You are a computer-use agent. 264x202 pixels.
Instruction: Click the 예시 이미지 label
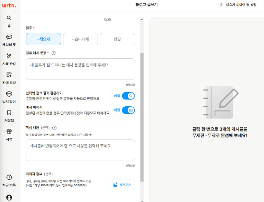coord(34,107)
